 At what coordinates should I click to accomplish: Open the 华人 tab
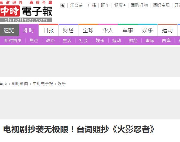coord(108,30)
